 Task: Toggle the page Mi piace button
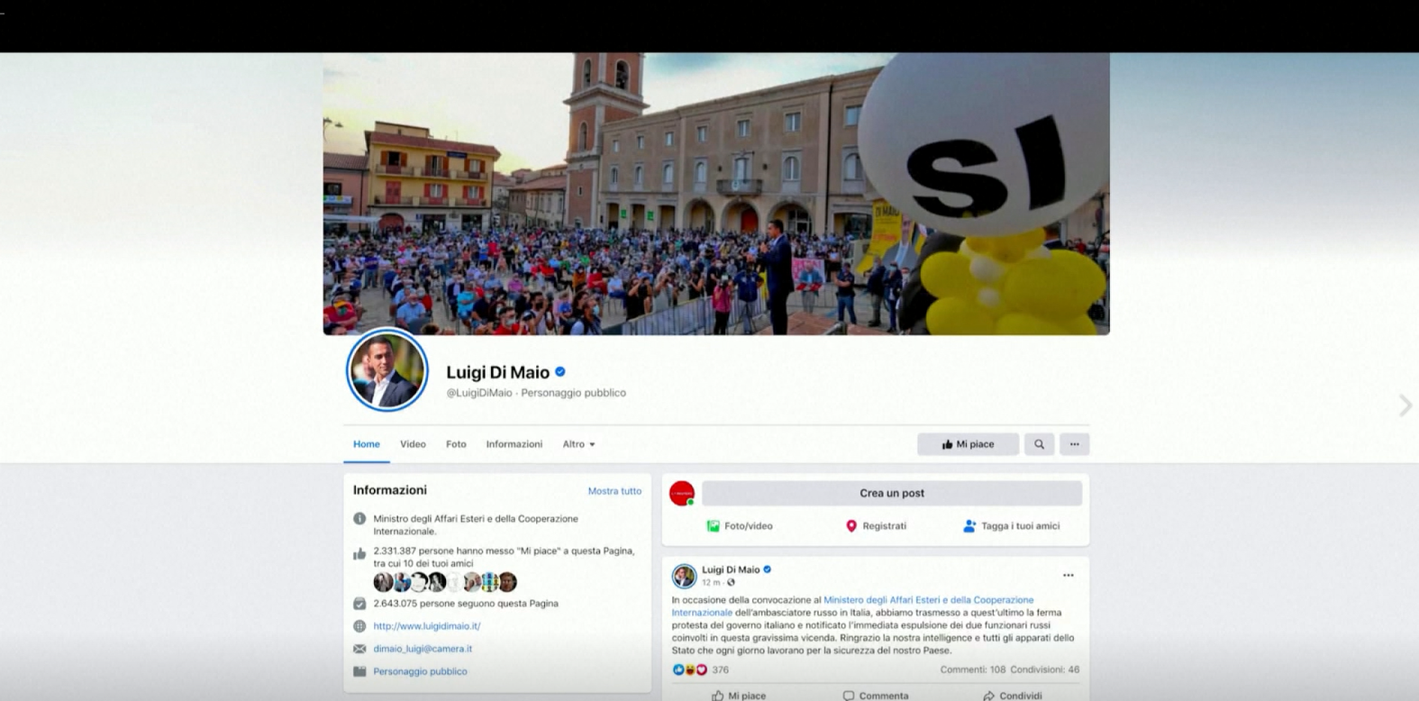click(968, 444)
